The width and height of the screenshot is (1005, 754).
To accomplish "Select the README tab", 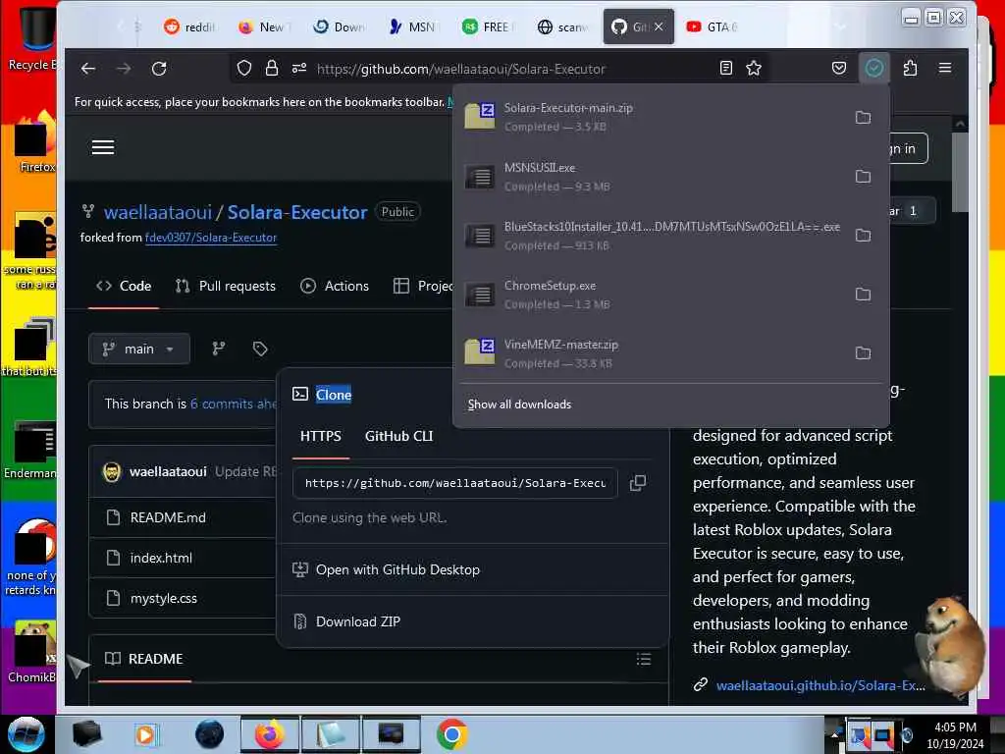I will pyautogui.click(x=144, y=659).
